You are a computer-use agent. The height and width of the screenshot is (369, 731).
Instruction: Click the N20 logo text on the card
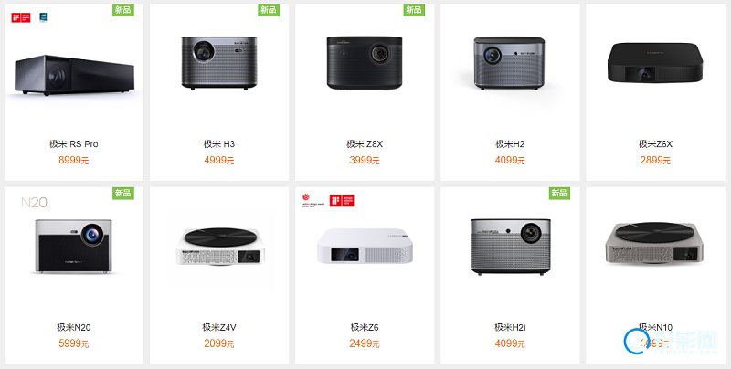click(34, 202)
